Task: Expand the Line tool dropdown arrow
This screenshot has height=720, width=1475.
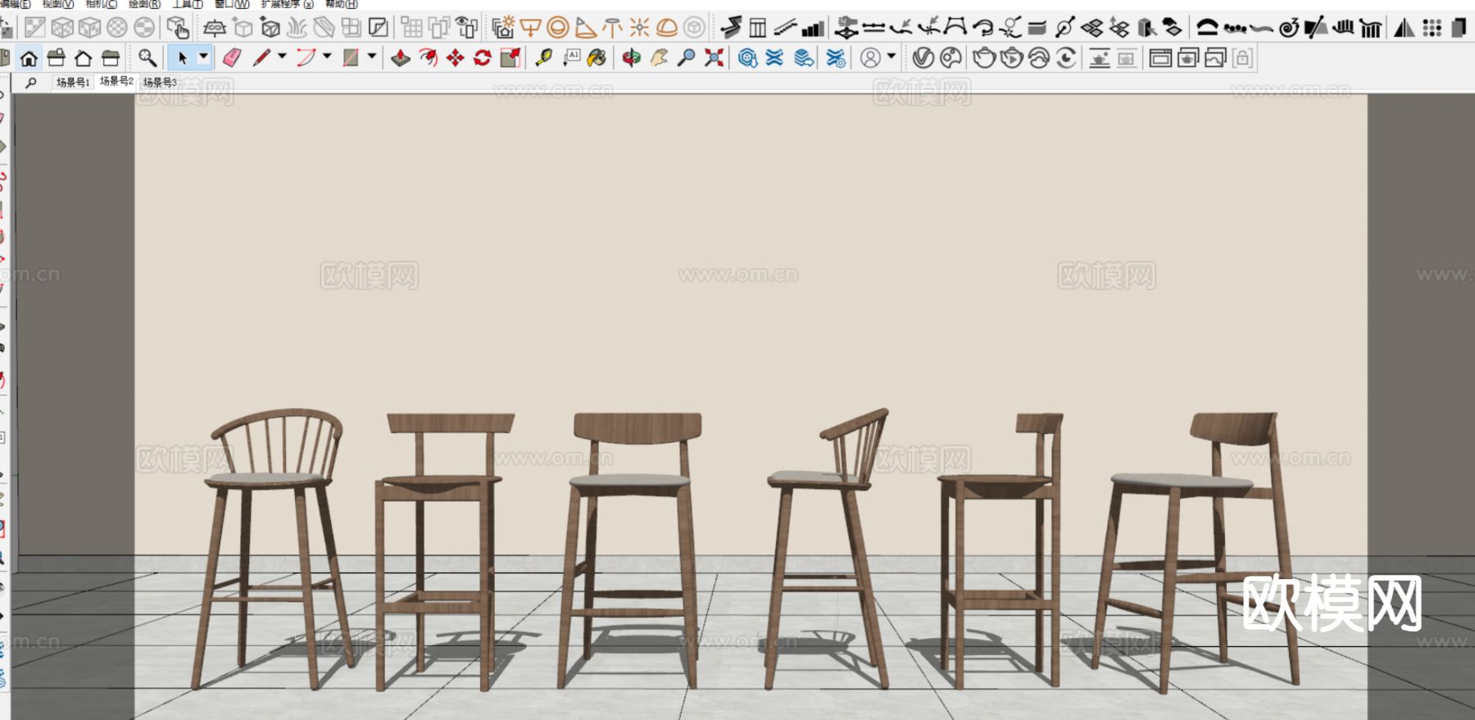Action: [282, 57]
